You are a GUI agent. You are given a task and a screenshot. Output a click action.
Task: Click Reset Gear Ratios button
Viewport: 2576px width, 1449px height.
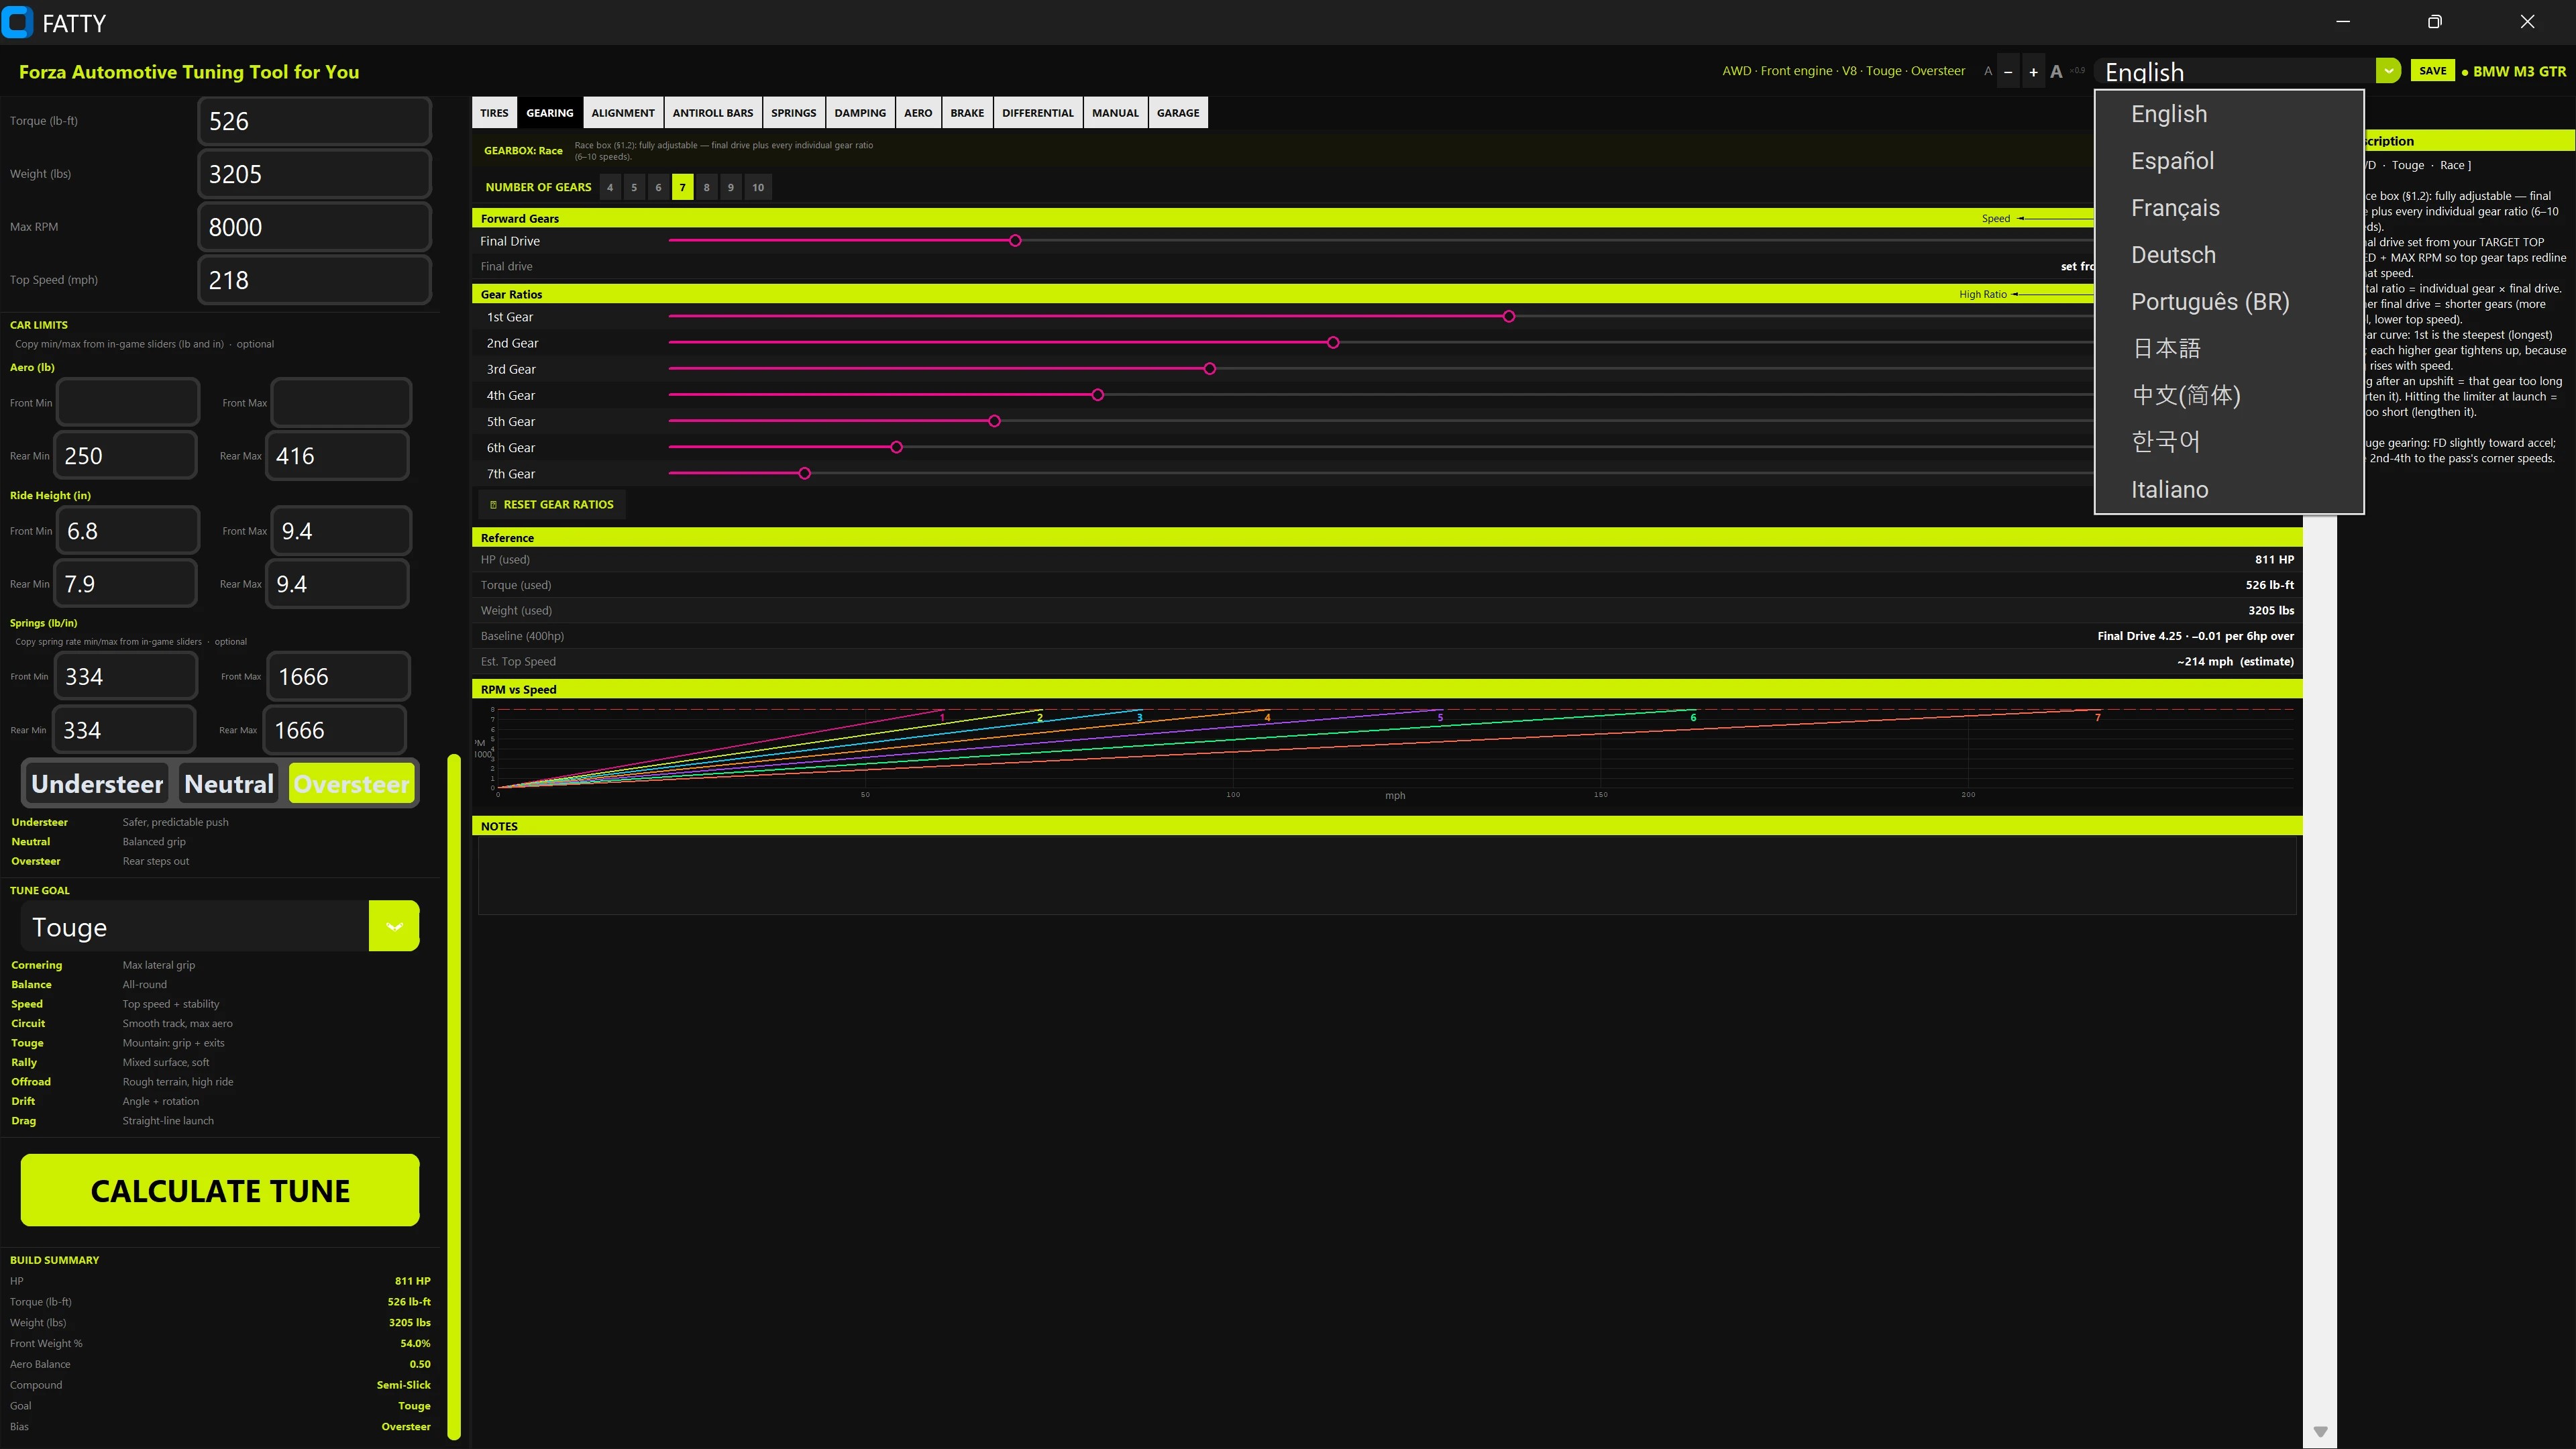click(552, 505)
